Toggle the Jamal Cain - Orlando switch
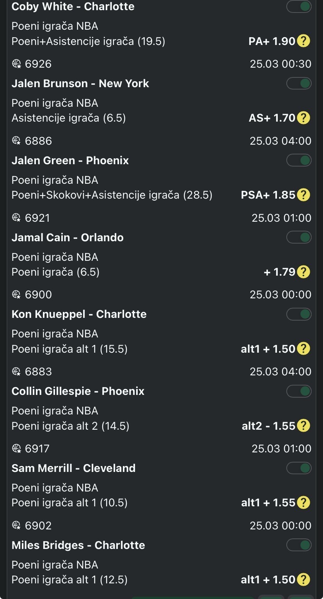This screenshot has height=599, width=323. (x=299, y=237)
